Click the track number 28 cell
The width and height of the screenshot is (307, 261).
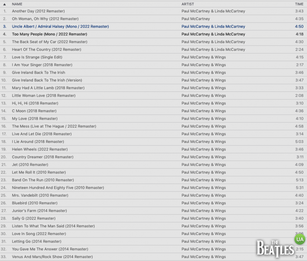tap(4, 218)
